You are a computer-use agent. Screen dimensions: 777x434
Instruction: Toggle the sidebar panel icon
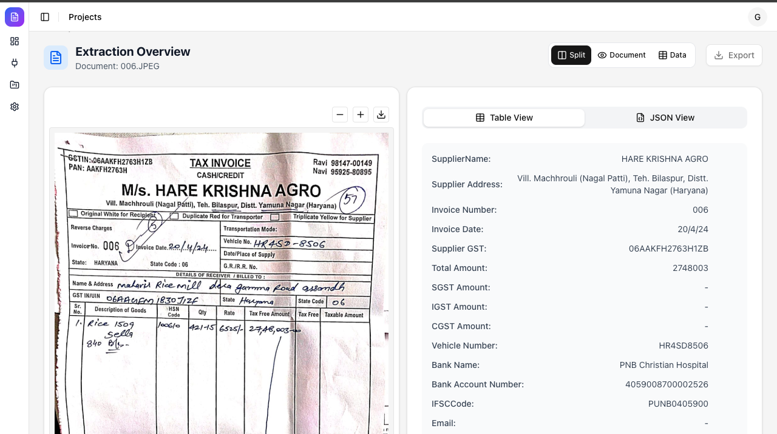coord(45,17)
